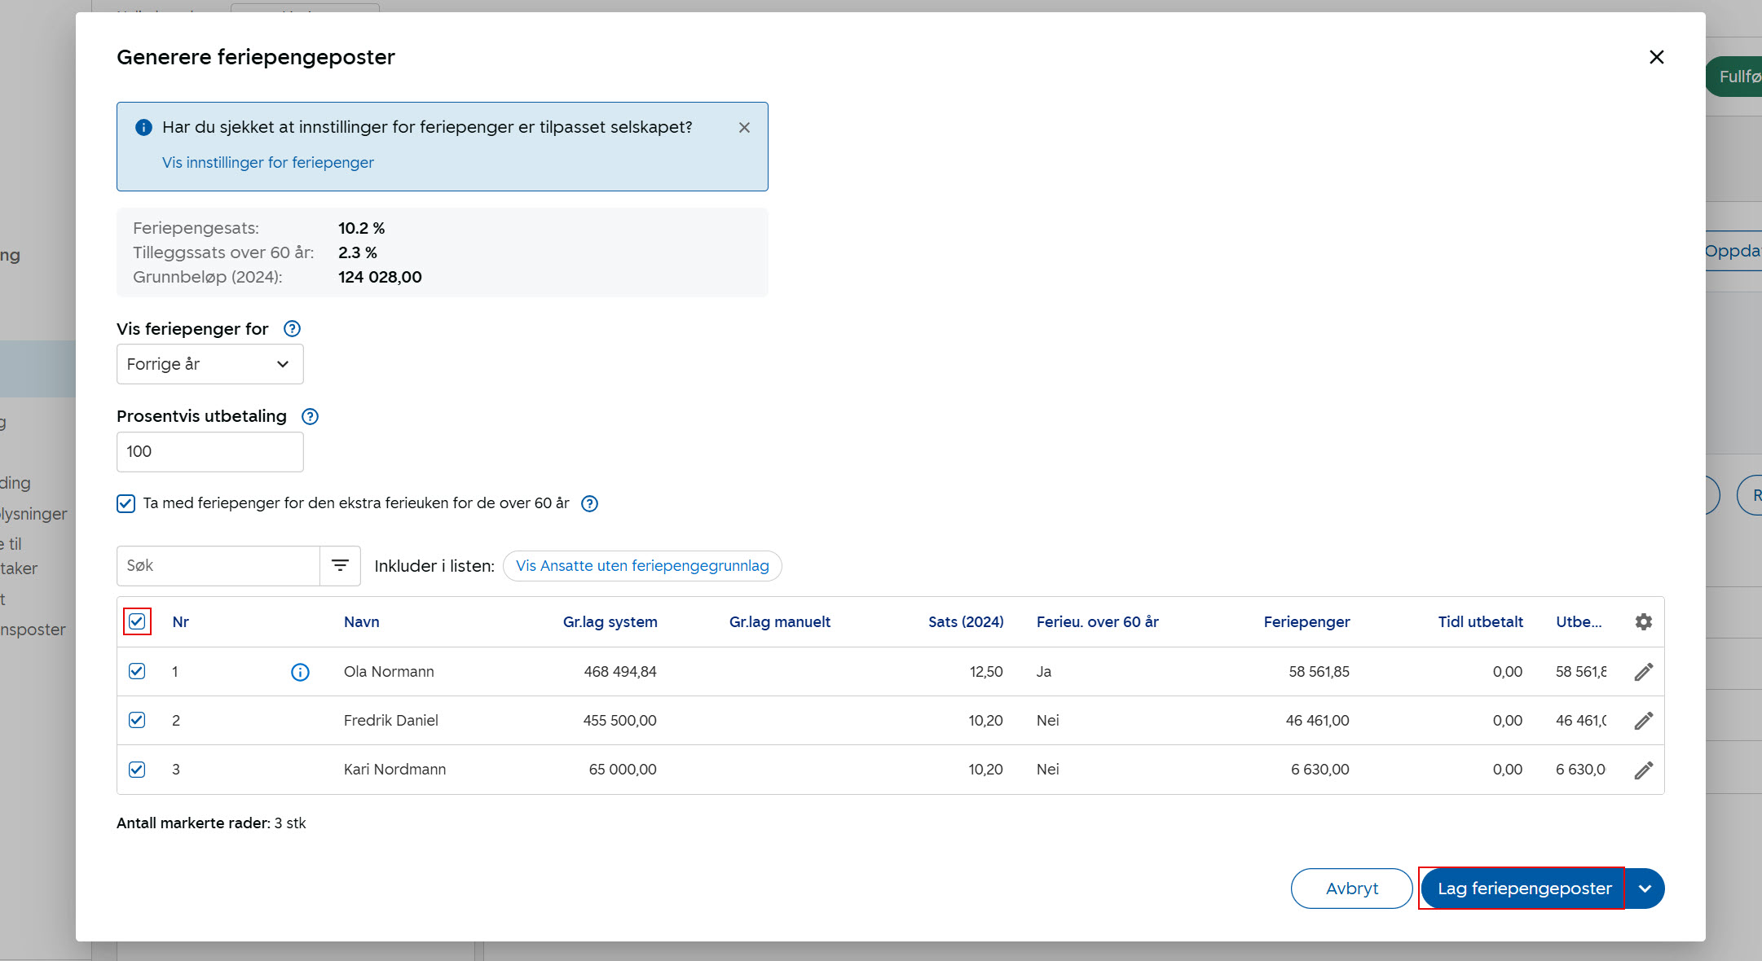Screen dimensions: 1762x961
Task: Sort table by Navn column header
Action: [x=361, y=622]
